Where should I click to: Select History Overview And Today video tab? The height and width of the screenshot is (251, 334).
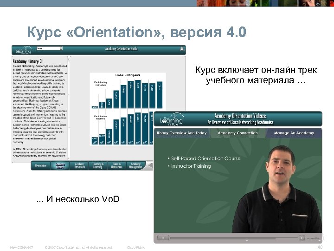coord(182,133)
